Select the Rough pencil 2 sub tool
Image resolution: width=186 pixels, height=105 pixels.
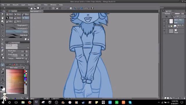pos(17,25)
